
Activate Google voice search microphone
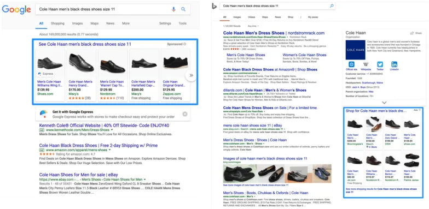pos(173,9)
